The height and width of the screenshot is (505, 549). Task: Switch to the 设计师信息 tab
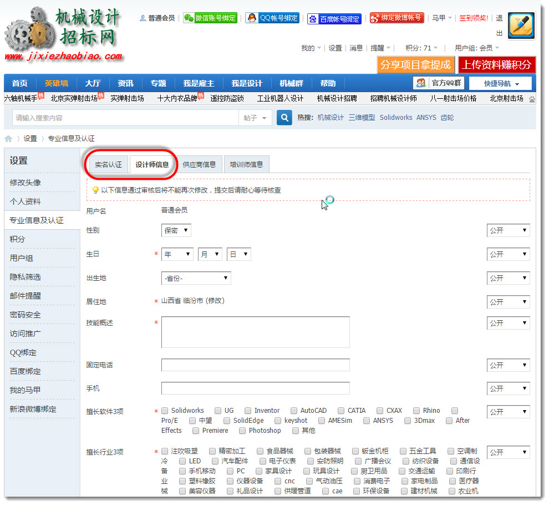(152, 164)
